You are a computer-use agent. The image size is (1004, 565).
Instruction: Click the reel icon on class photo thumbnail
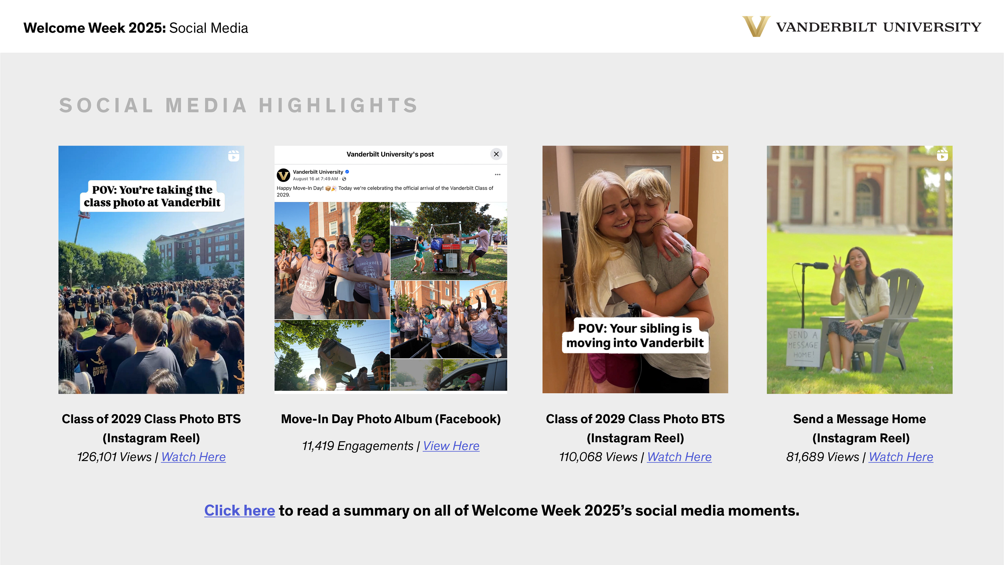tap(233, 156)
